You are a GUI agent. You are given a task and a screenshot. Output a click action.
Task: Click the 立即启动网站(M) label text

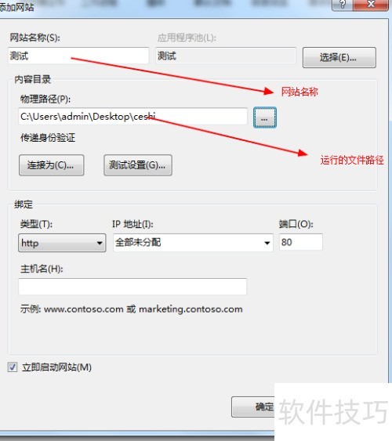(x=56, y=367)
